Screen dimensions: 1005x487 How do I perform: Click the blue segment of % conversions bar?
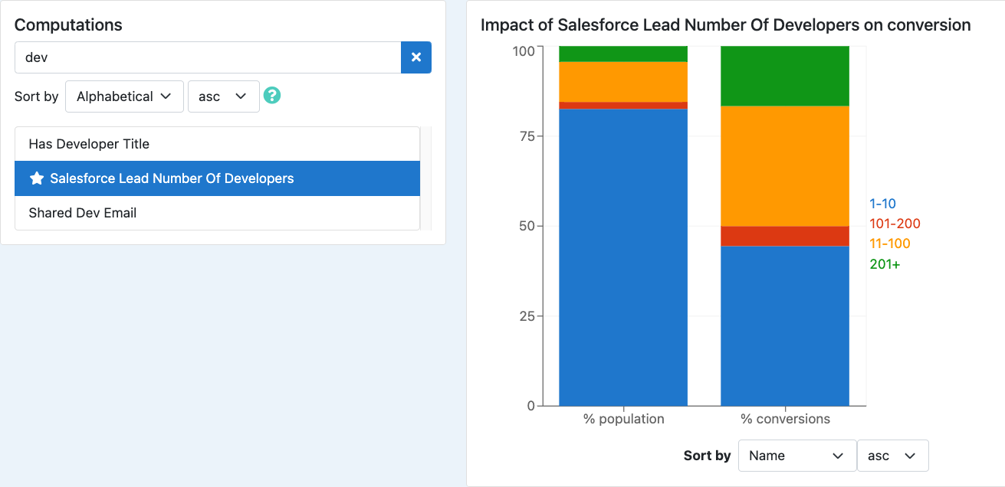point(785,326)
